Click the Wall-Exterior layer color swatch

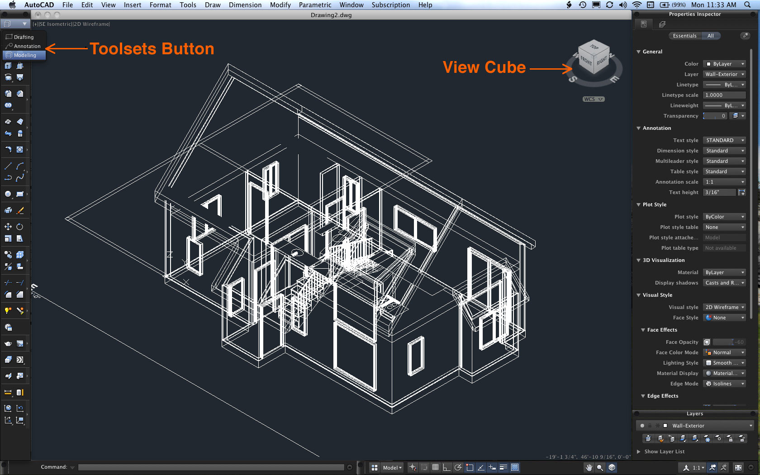coord(665,426)
